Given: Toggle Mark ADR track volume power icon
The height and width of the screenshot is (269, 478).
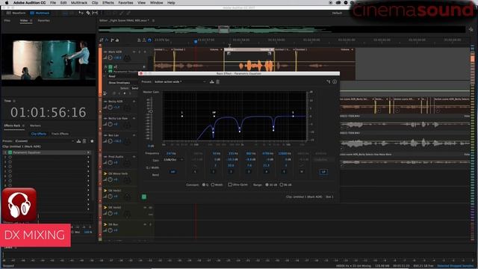Looking at the screenshot, I should click(x=110, y=58).
